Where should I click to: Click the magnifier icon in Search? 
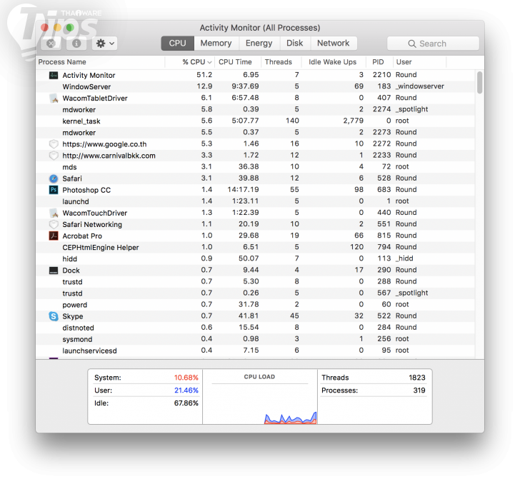coord(412,44)
